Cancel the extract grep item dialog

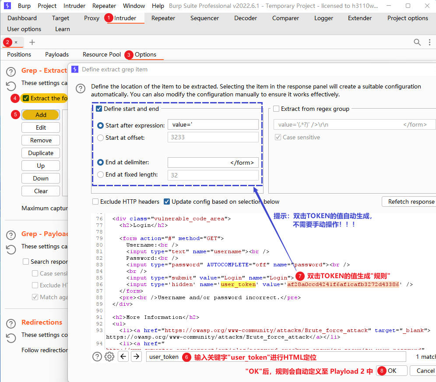coord(423,371)
